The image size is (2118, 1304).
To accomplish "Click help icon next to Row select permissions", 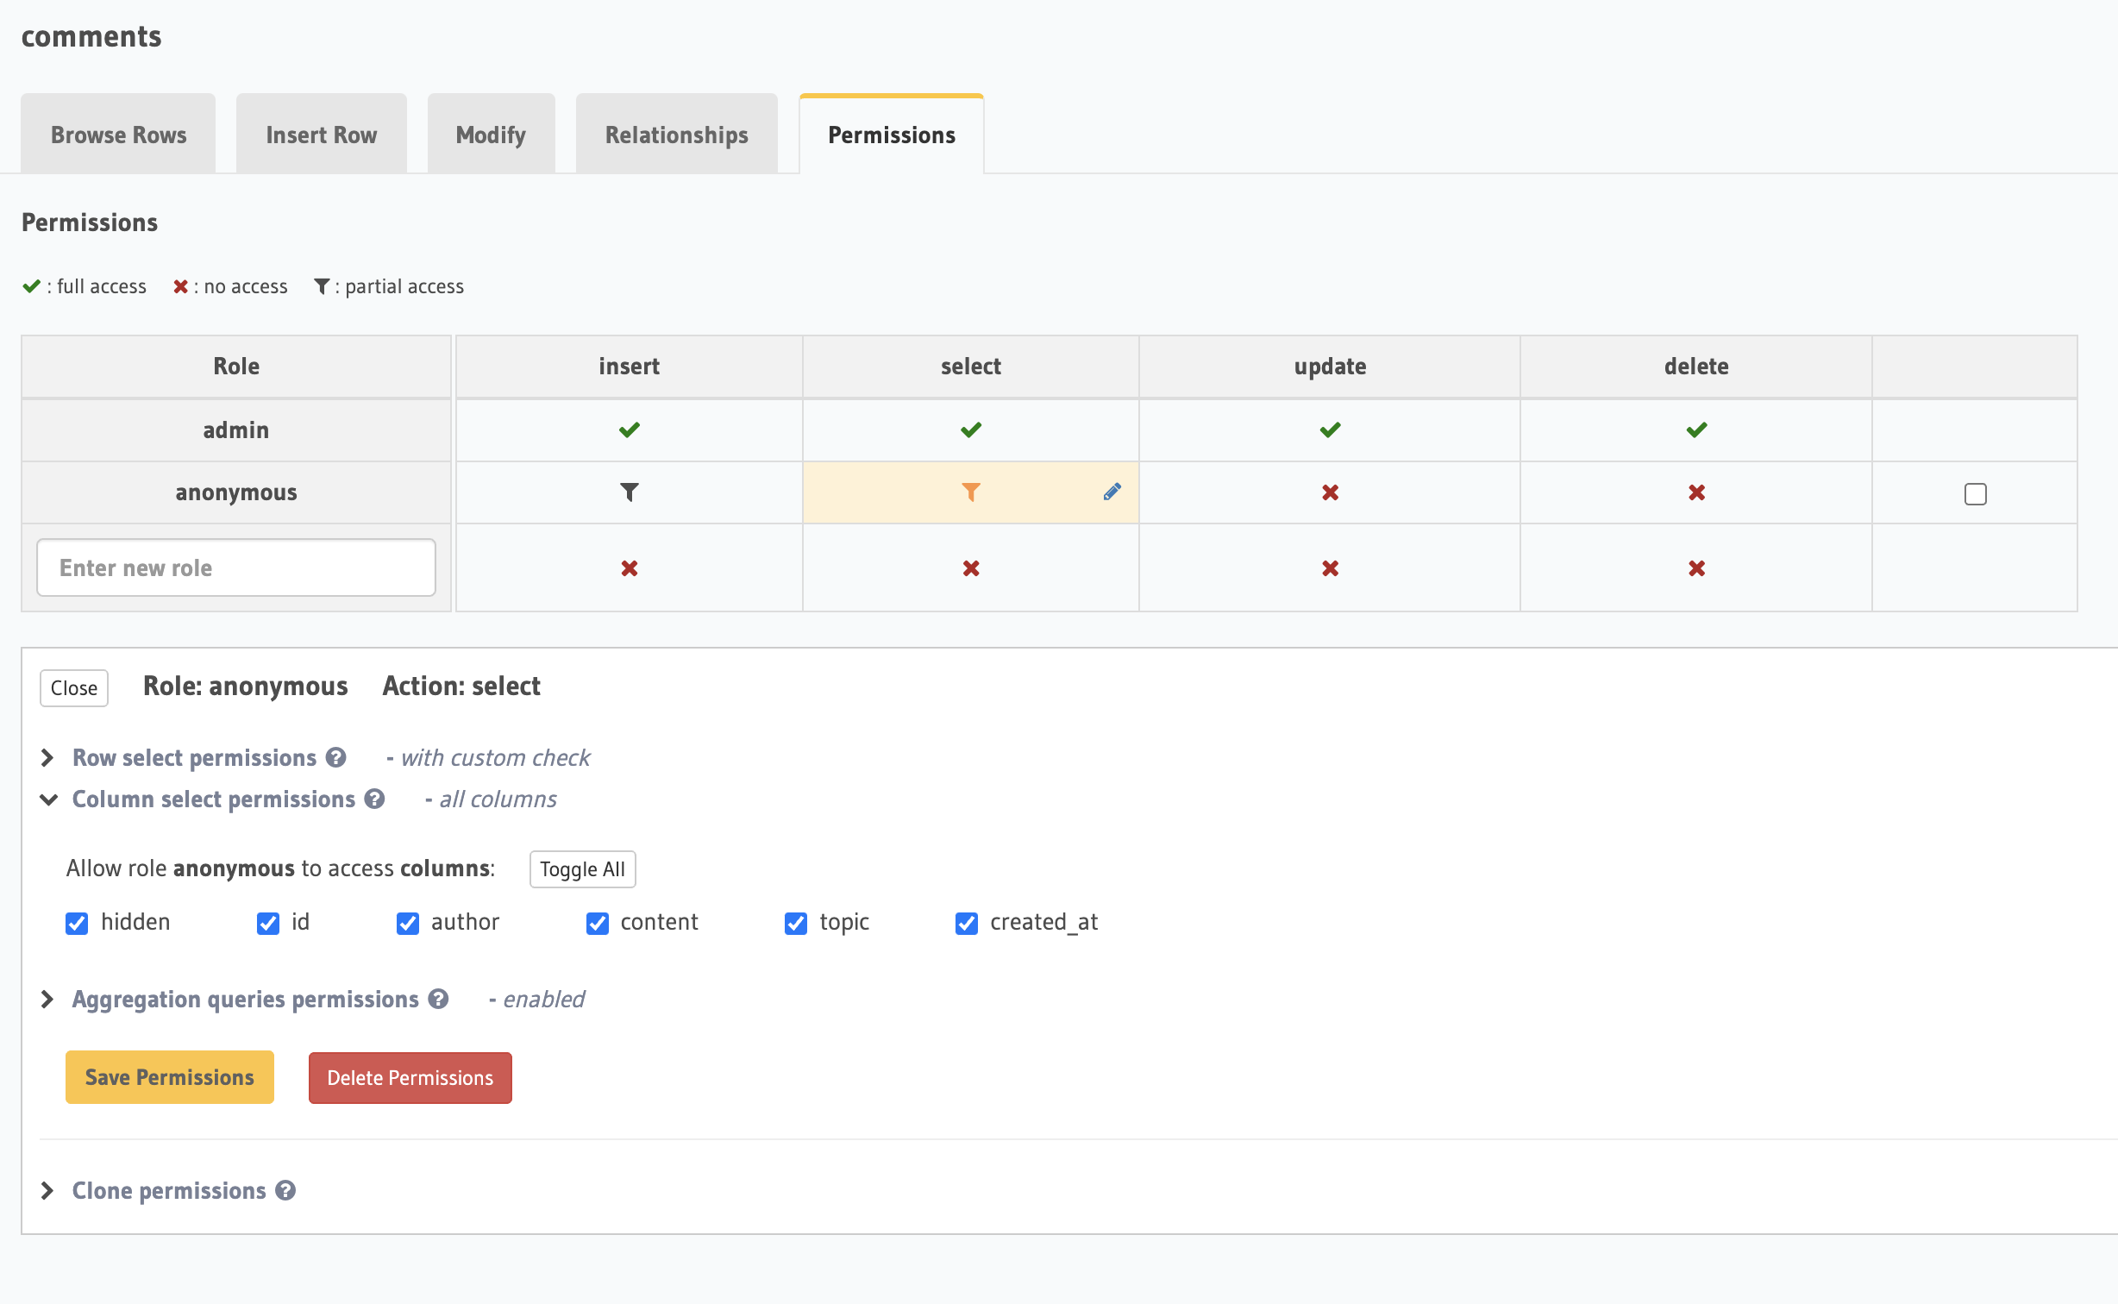I will (x=335, y=757).
